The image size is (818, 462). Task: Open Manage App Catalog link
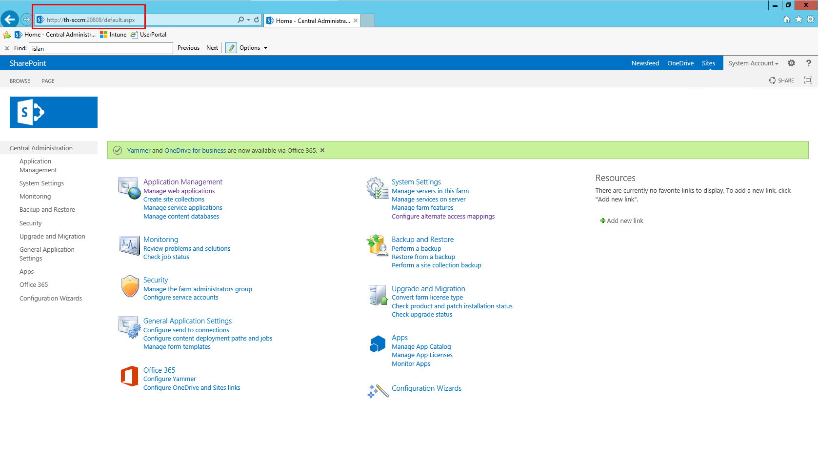(421, 347)
